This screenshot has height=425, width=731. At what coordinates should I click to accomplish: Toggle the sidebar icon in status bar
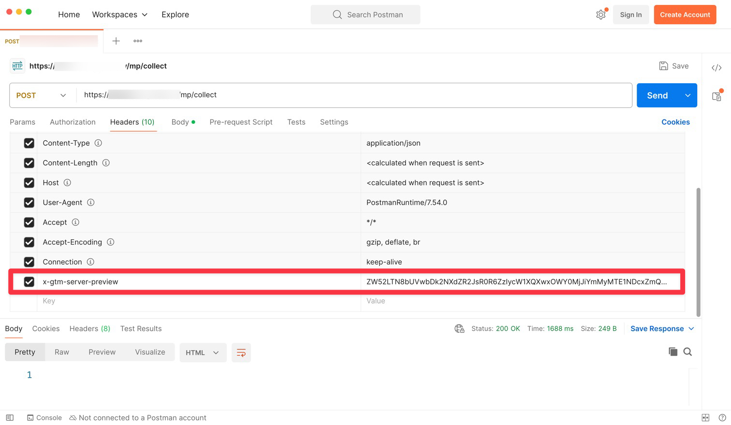10,418
